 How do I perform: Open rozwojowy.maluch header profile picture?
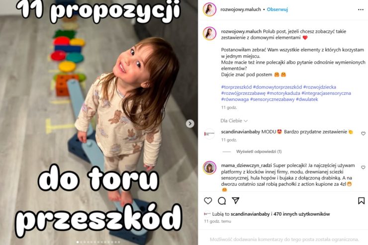point(209,9)
